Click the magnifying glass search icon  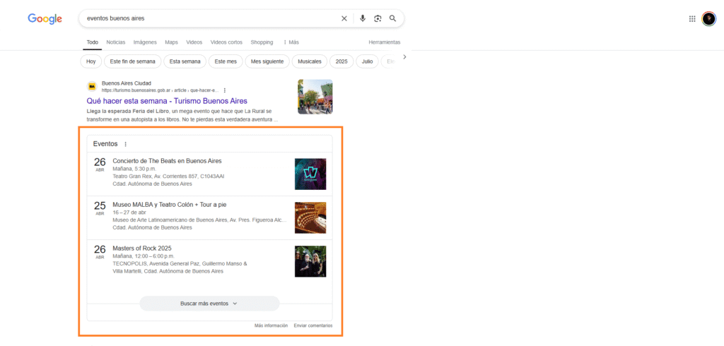point(392,18)
